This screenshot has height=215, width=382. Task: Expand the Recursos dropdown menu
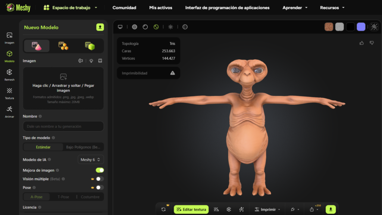coord(332,7)
